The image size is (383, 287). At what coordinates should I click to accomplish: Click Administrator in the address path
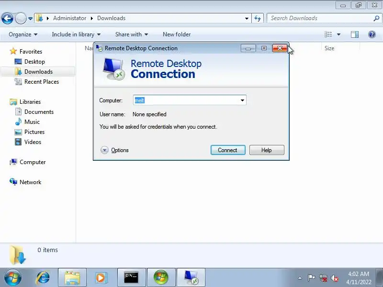[69, 18]
